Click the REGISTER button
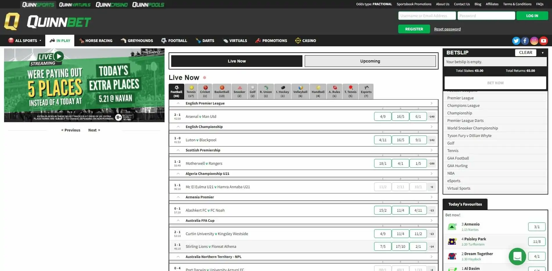The height and width of the screenshot is (271, 552). point(414,29)
